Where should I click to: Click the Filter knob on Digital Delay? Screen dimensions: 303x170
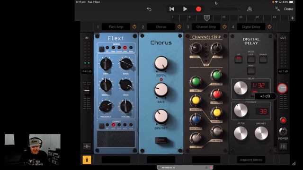click(x=241, y=133)
